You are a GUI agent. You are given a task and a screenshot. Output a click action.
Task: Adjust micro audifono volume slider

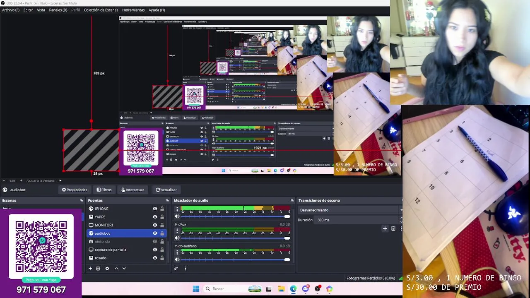pos(235,260)
